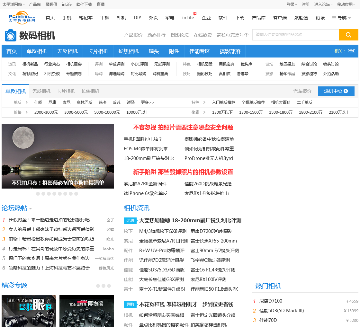Open 高校电竞嘉年华 link

[233, 35]
